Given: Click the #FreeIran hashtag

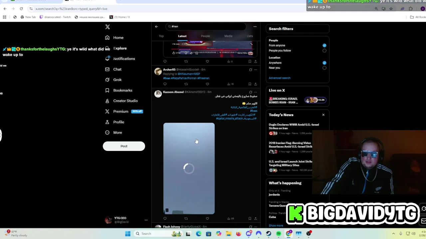Looking at the screenshot, I should click(x=203, y=78).
